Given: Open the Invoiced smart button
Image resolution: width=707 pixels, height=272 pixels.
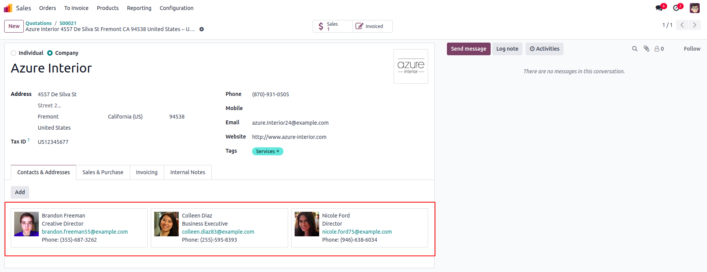Looking at the screenshot, I should [372, 26].
